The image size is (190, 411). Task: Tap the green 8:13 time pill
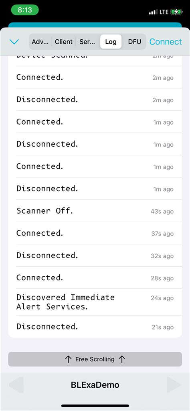pyautogui.click(x=25, y=10)
